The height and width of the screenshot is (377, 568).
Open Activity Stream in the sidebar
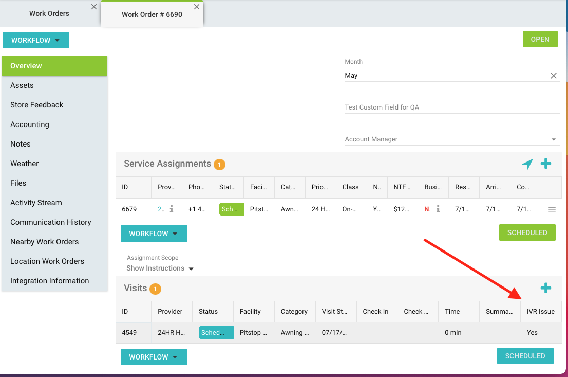(x=36, y=203)
